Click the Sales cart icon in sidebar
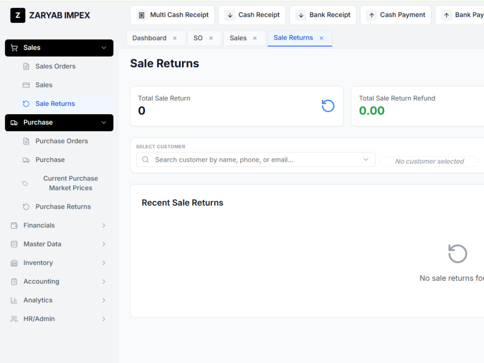 click(x=14, y=48)
